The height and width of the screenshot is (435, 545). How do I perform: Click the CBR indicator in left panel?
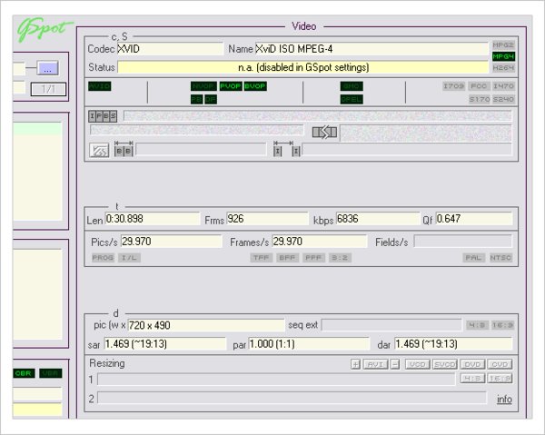[x=24, y=373]
